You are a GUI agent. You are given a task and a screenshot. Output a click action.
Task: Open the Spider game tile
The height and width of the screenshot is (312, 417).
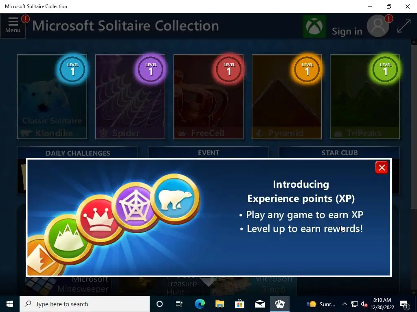tap(130, 97)
